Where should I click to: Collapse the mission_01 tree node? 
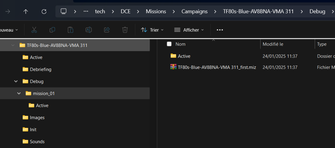(x=19, y=93)
